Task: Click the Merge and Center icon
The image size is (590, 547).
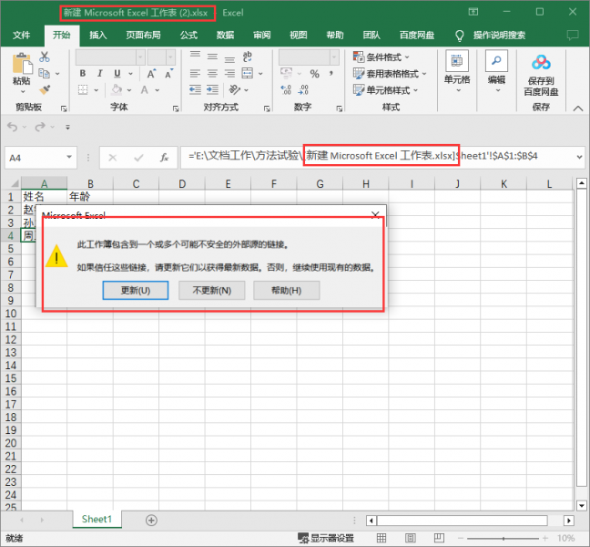Action: [248, 73]
